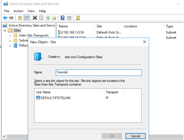The image size is (184, 140).
Task: Click the Link Name column header
Action: coord(69,92)
